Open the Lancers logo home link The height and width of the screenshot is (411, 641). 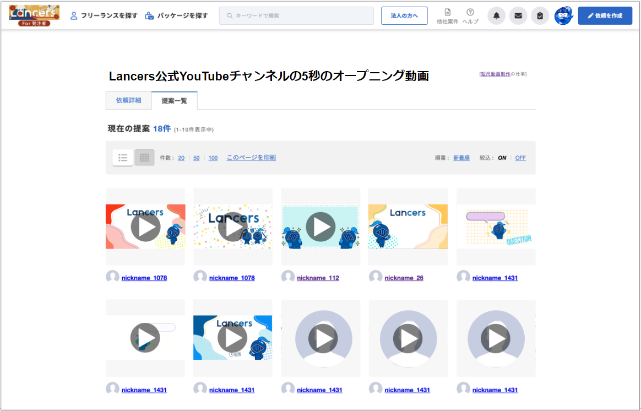(34, 15)
